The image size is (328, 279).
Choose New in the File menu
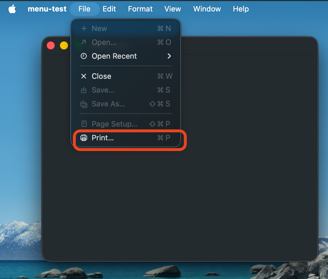(126, 28)
